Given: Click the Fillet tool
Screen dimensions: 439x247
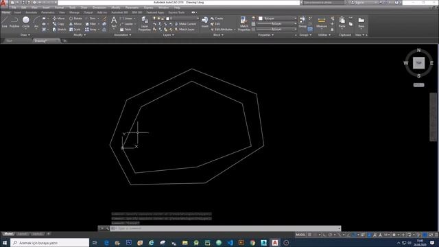Looking at the screenshot, I should (91, 24).
